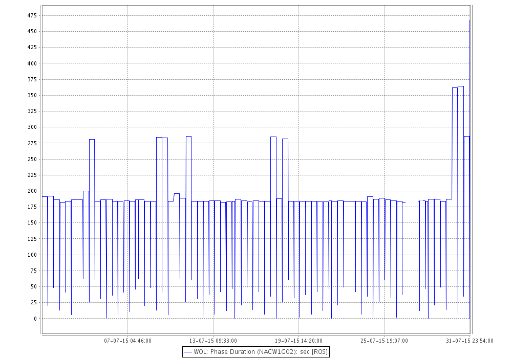
Task: Click the y-axis value 450
Action: pyautogui.click(x=32, y=31)
